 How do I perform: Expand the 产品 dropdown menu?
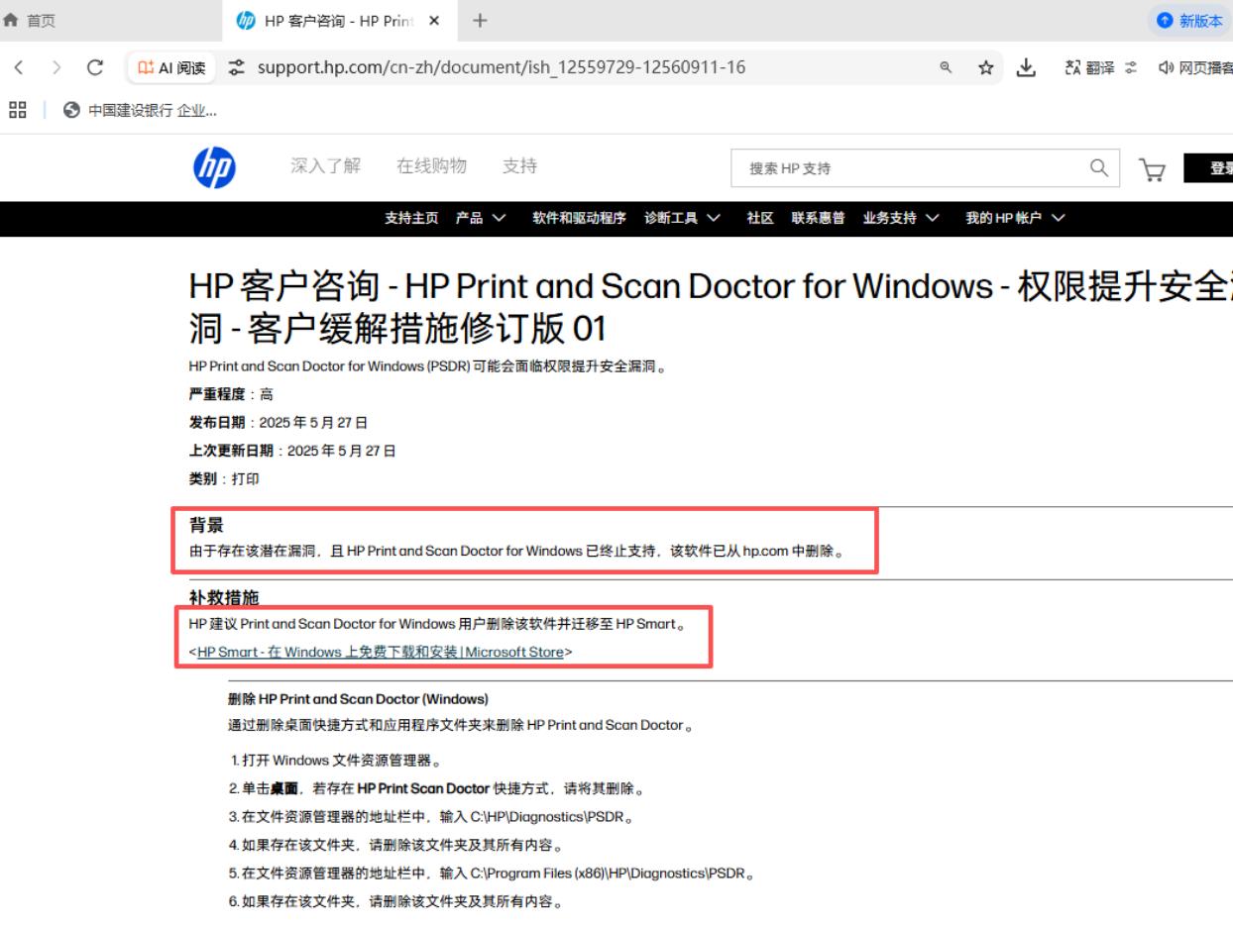tap(480, 218)
